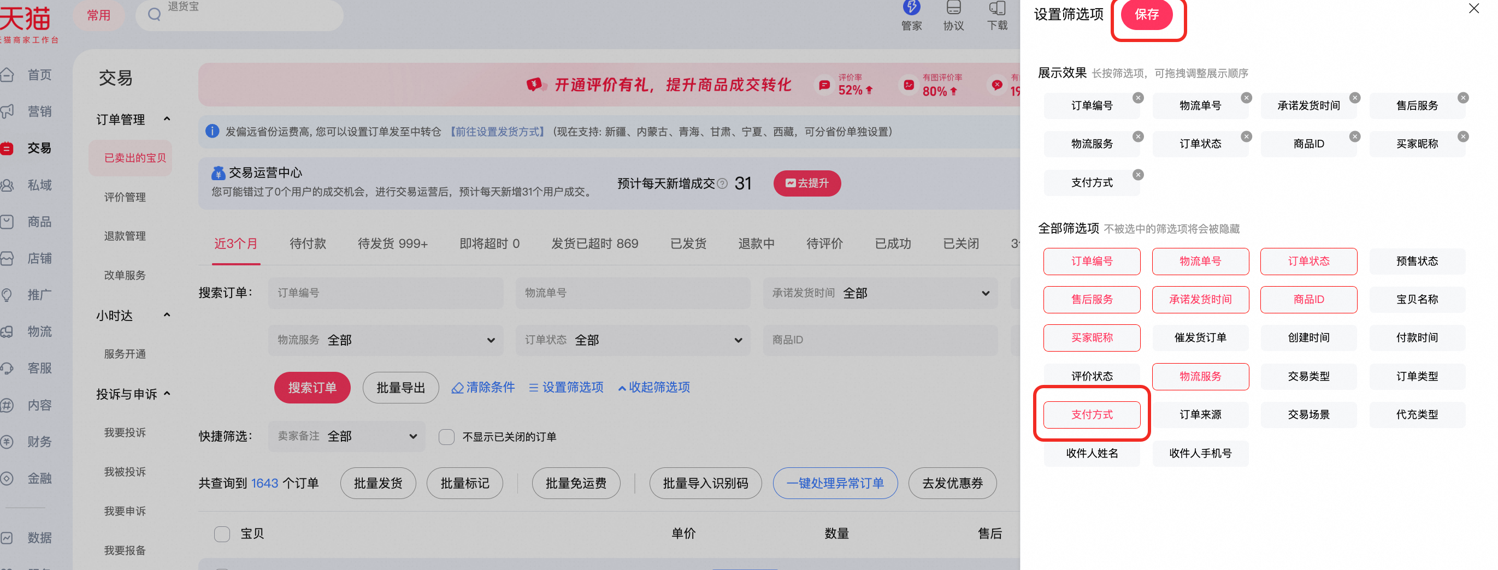The width and height of the screenshot is (1498, 570).
Task: Collapse the 订单管理 section
Action: click(168, 119)
